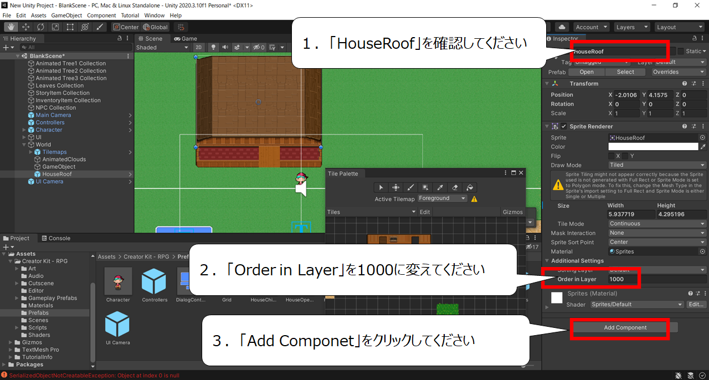
Task: Select the Rotate tool
Action: pos(40,27)
